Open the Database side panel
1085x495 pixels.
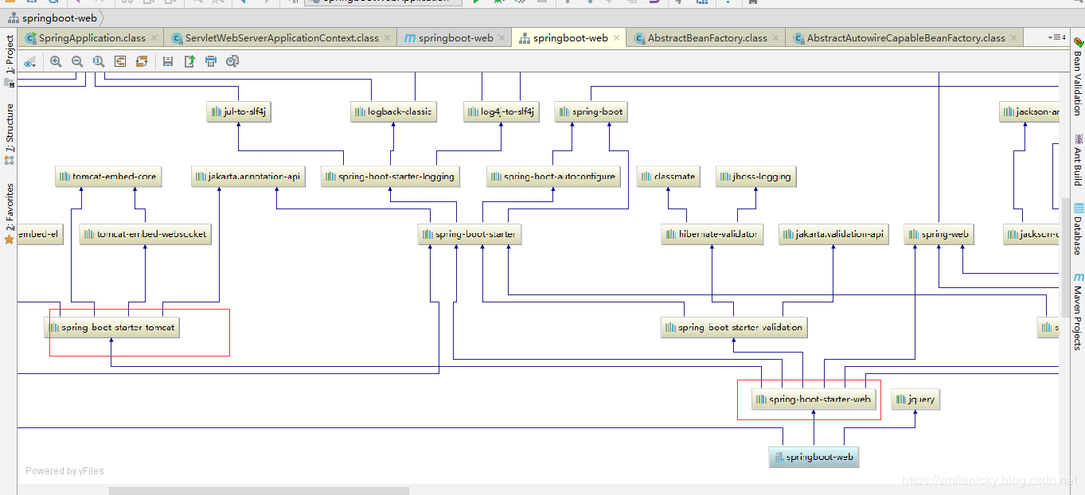pyautogui.click(x=1077, y=228)
